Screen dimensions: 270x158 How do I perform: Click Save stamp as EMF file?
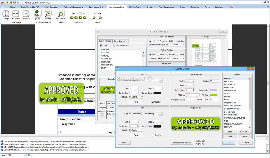click(x=182, y=142)
